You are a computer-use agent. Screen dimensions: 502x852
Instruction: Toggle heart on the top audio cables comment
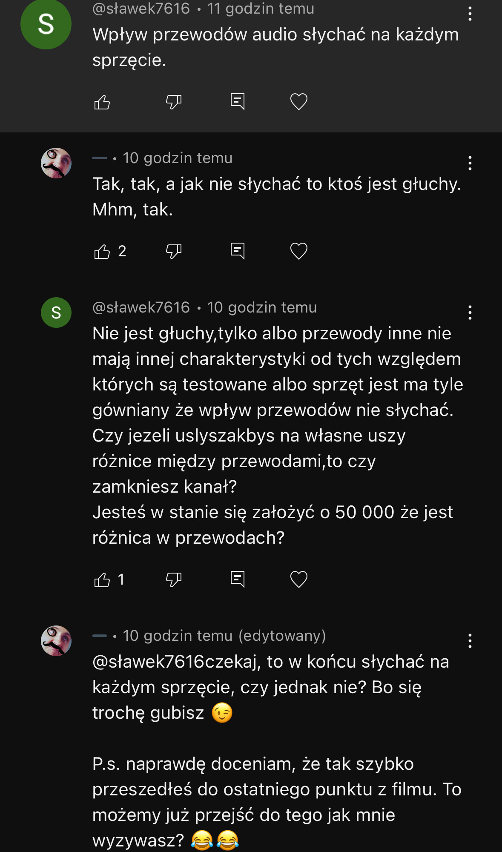pyautogui.click(x=298, y=102)
